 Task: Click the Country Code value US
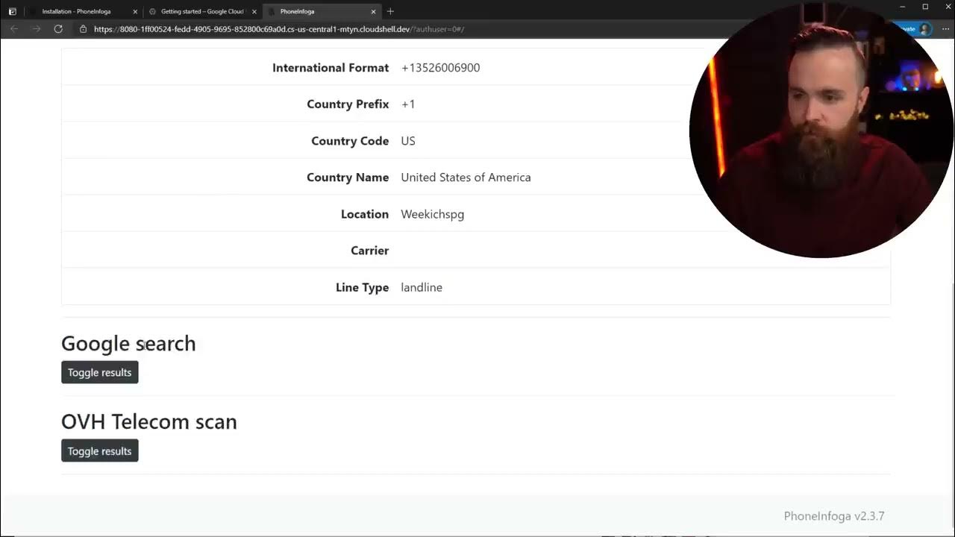pyautogui.click(x=408, y=141)
